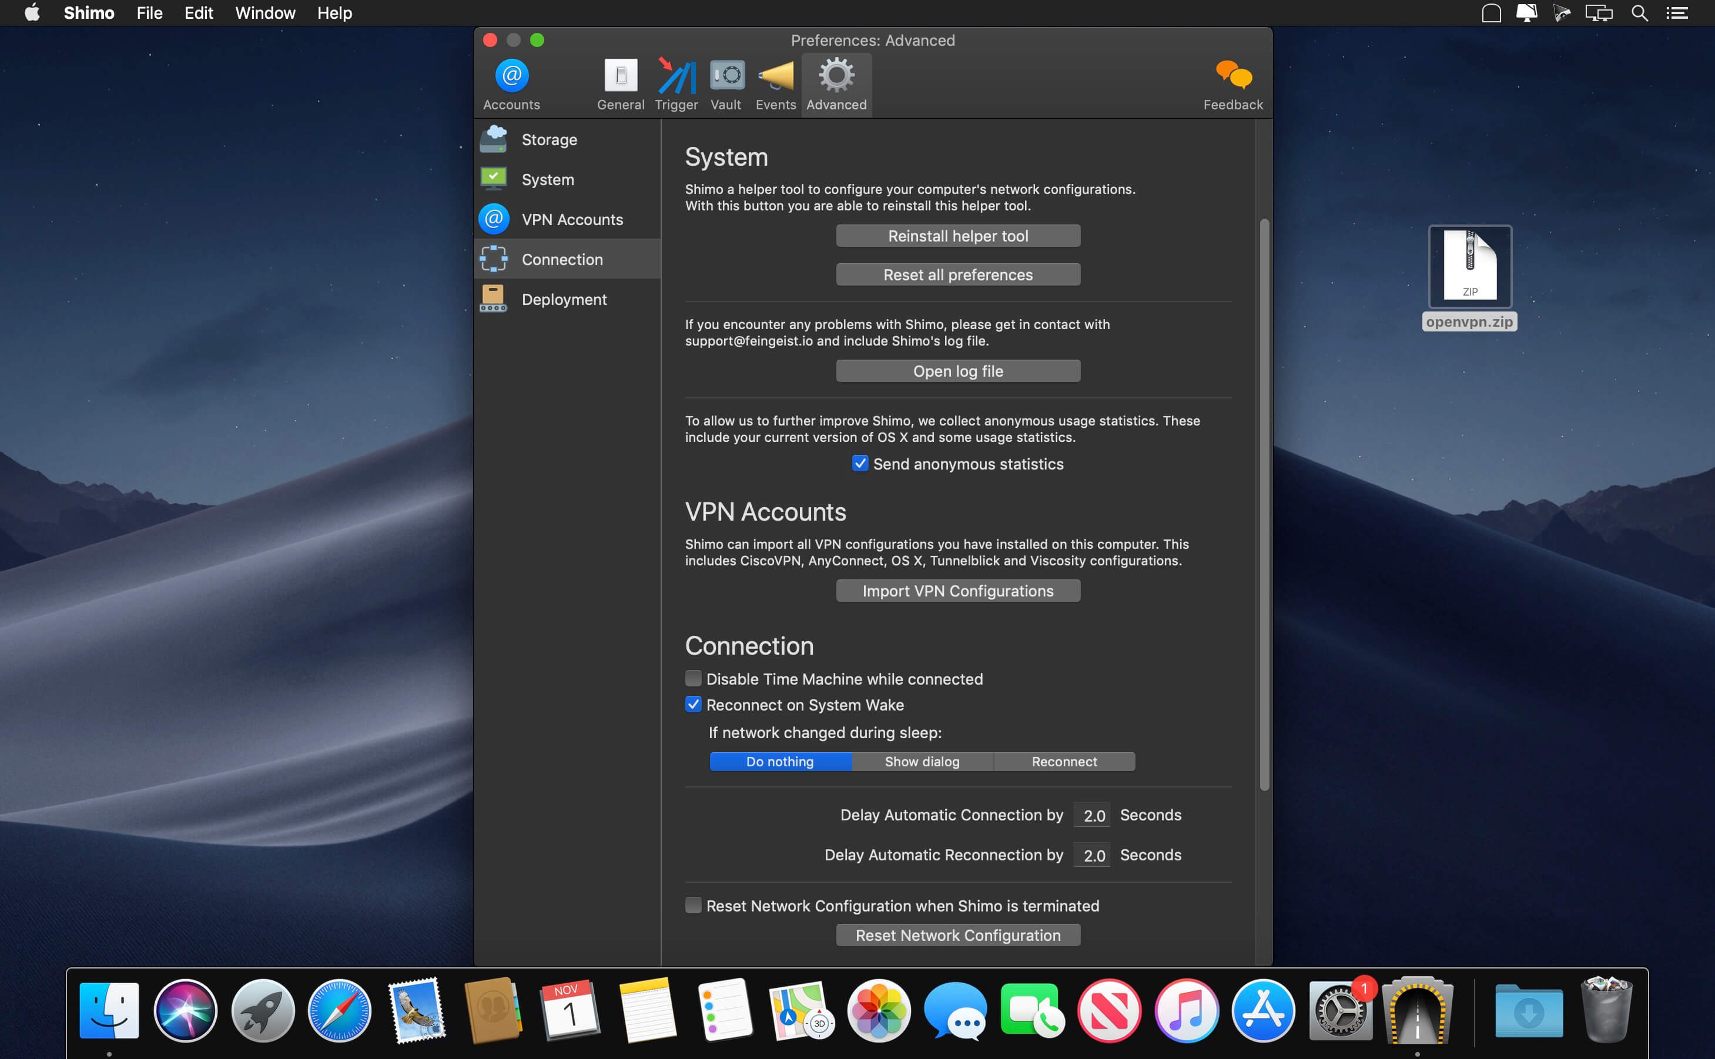Click Reinstall helper tool button
Viewport: 1715px width, 1059px height.
(x=957, y=236)
